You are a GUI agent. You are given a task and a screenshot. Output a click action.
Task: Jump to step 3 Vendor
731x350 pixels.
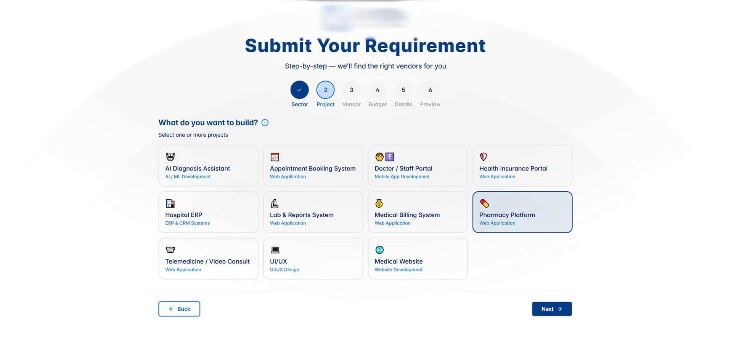[x=351, y=90]
